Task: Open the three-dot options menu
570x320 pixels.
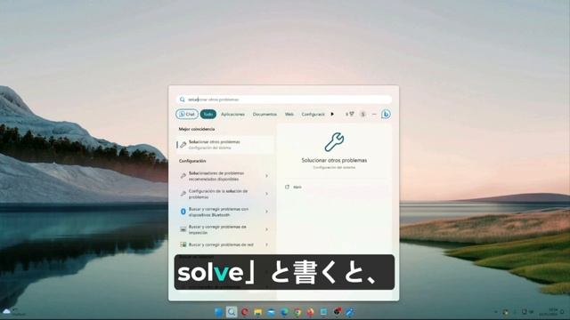Action: [374, 115]
